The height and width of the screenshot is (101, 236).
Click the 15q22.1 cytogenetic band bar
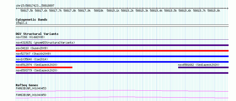point(122,26)
